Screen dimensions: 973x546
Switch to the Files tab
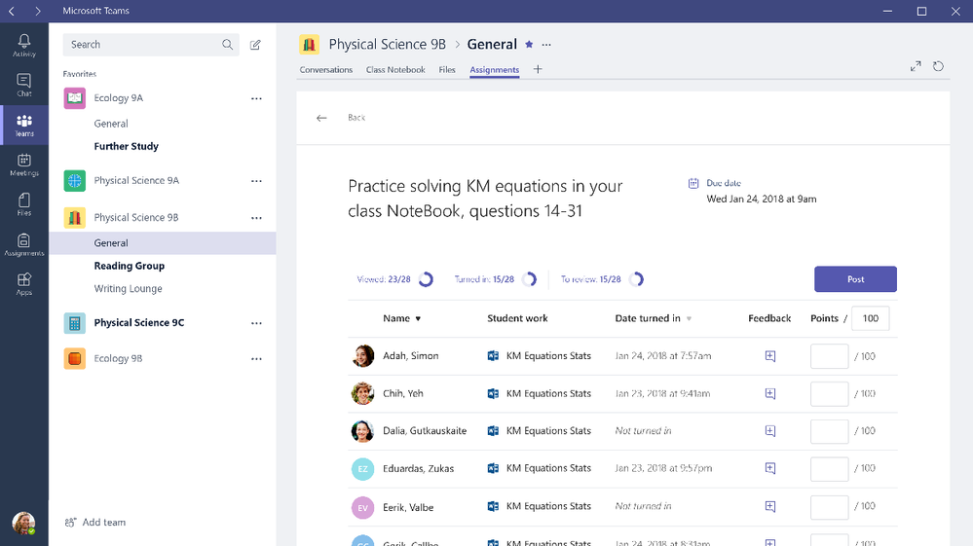tap(447, 69)
